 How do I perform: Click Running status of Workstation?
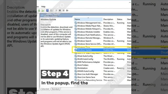point(121,68)
